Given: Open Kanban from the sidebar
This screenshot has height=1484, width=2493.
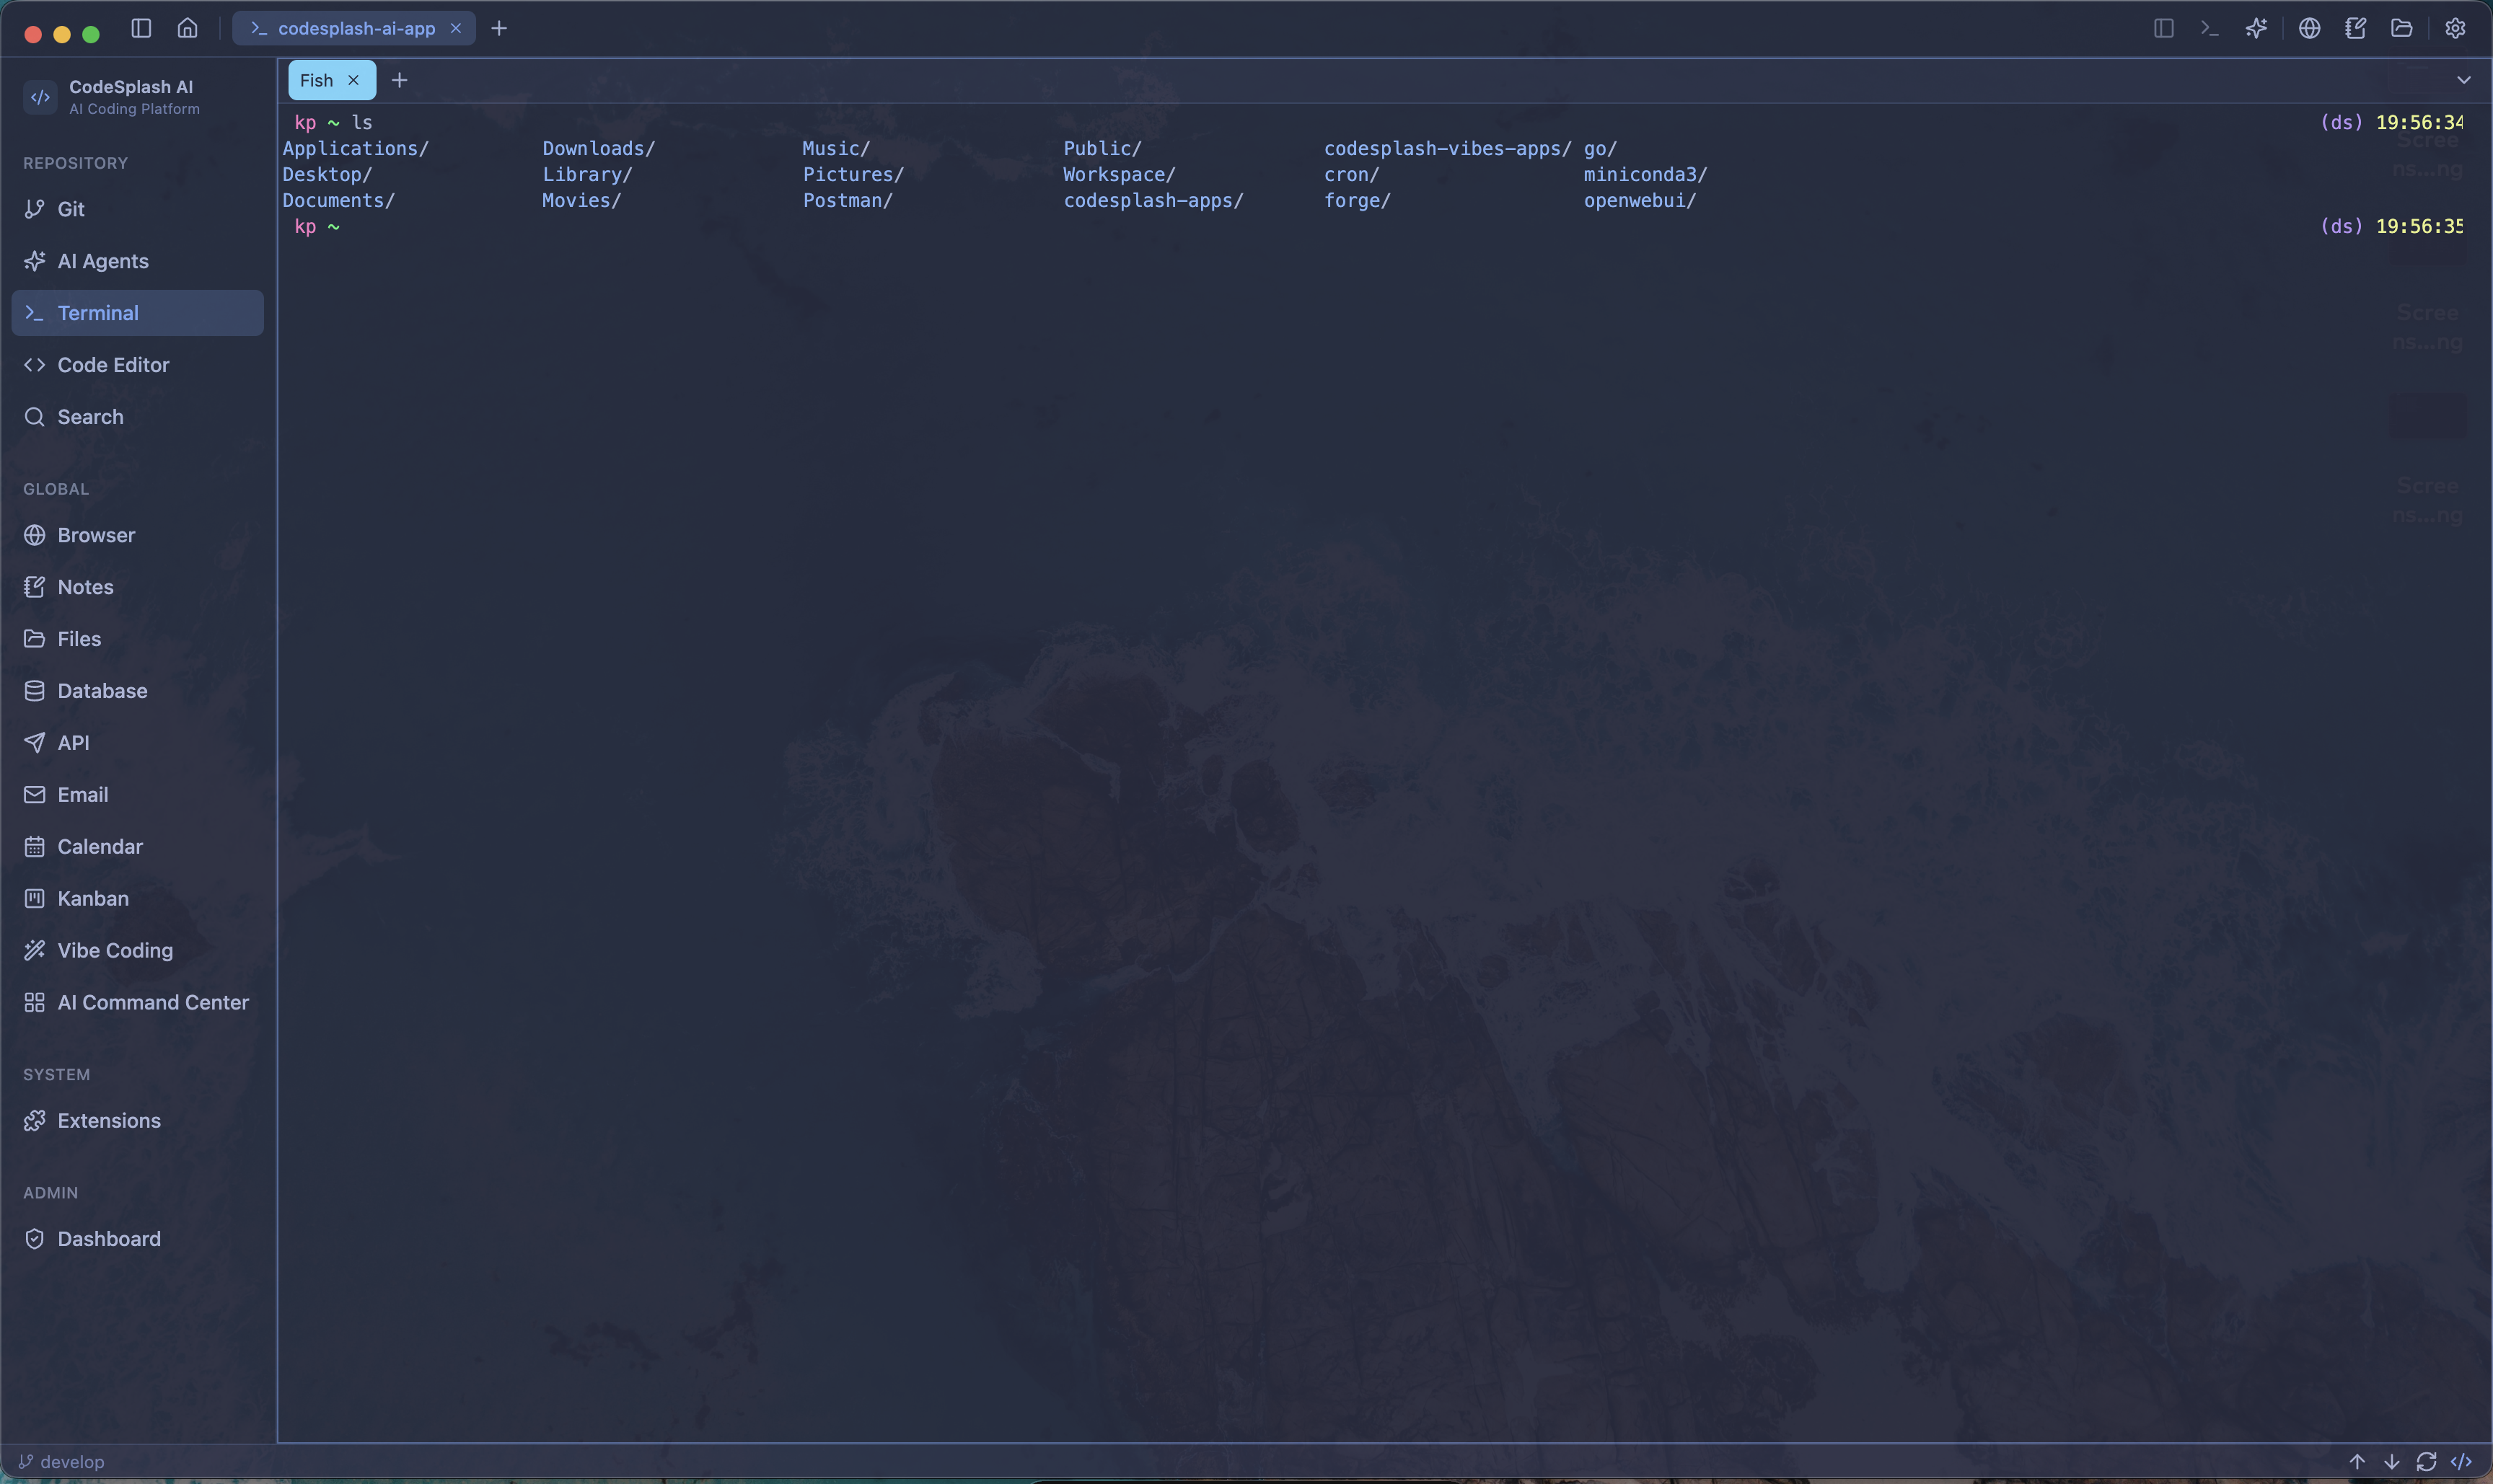Looking at the screenshot, I should pyautogui.click(x=92, y=898).
